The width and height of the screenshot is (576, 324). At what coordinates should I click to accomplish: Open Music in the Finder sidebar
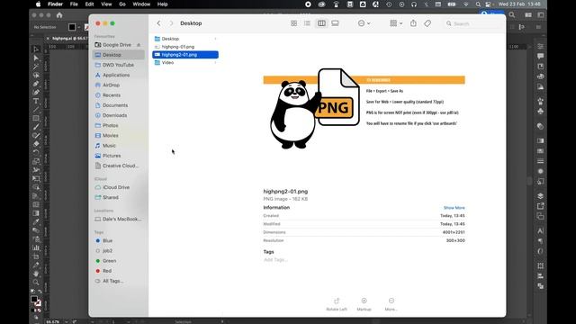[x=105, y=146]
